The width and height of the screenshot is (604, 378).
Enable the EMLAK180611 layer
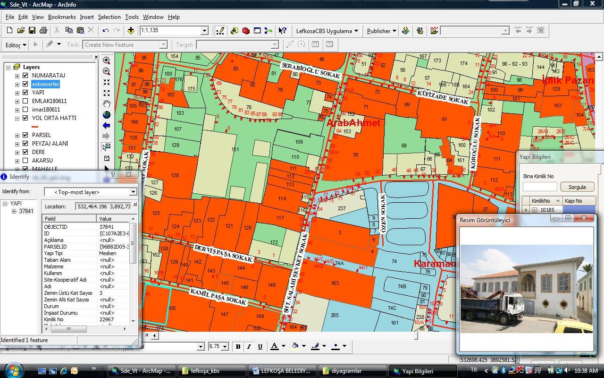tap(25, 101)
